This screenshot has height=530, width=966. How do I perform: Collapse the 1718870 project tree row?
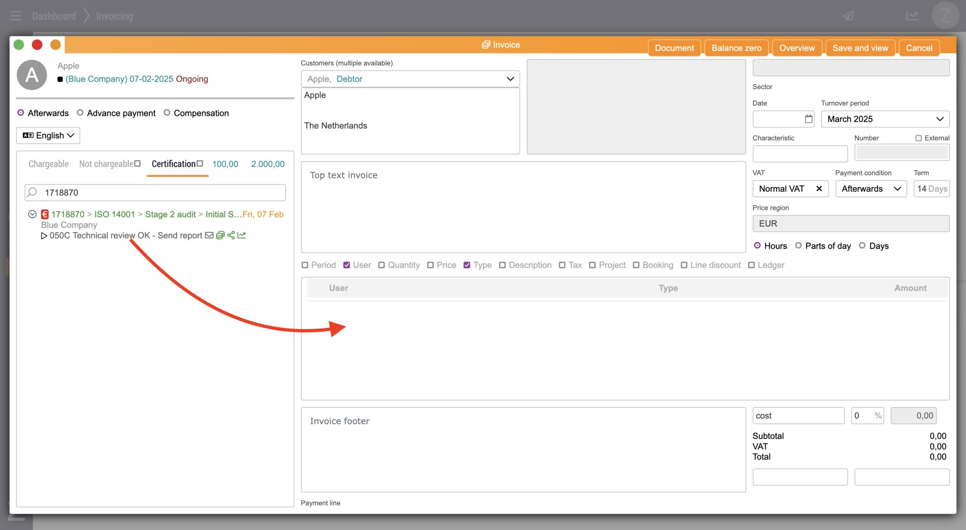(x=32, y=214)
